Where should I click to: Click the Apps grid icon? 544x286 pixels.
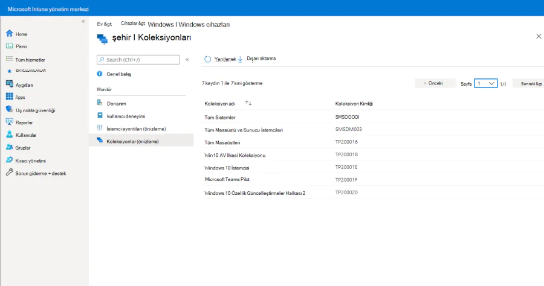coord(9,97)
